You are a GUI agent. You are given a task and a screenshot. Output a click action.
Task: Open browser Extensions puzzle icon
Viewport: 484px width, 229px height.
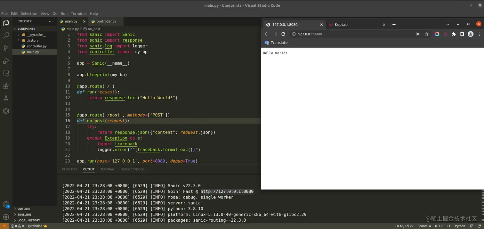[454, 34]
